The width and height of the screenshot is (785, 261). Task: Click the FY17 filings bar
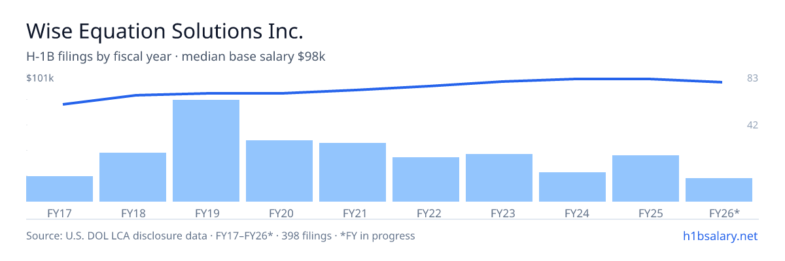pos(60,189)
